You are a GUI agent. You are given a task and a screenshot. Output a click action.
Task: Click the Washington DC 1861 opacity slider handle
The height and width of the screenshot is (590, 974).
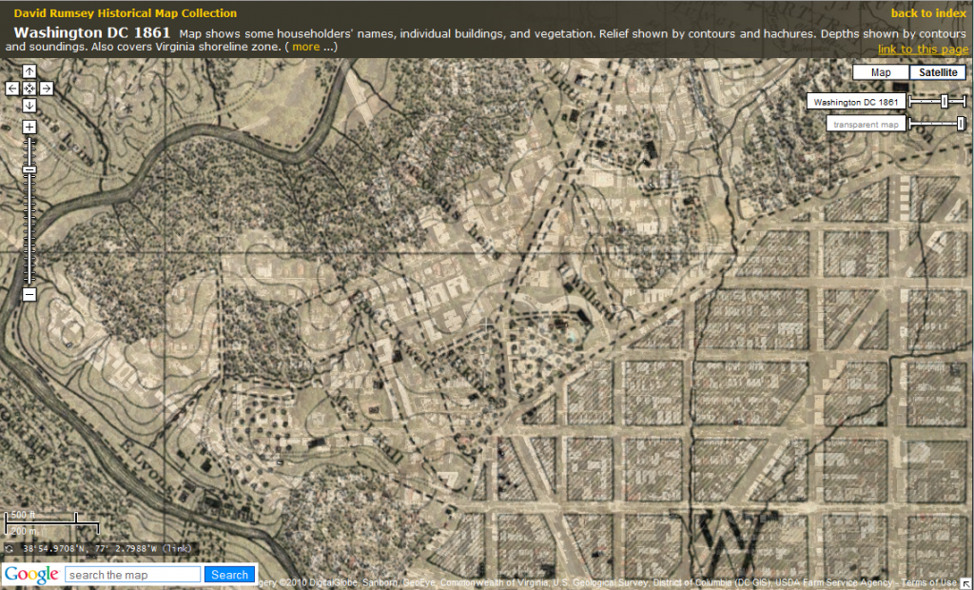[945, 101]
